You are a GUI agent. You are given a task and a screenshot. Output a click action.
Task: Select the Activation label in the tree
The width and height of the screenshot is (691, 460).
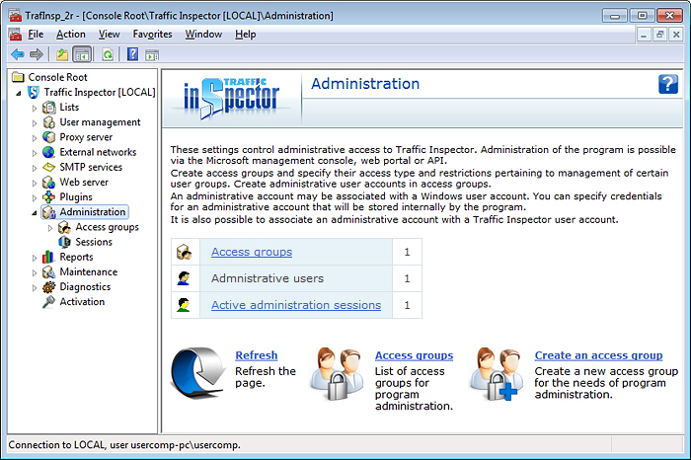82,302
